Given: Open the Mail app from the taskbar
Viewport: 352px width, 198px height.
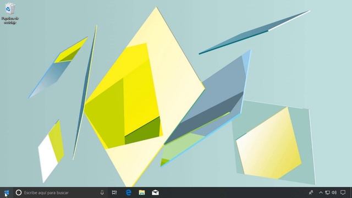Looking at the screenshot, I should tap(155, 193).
